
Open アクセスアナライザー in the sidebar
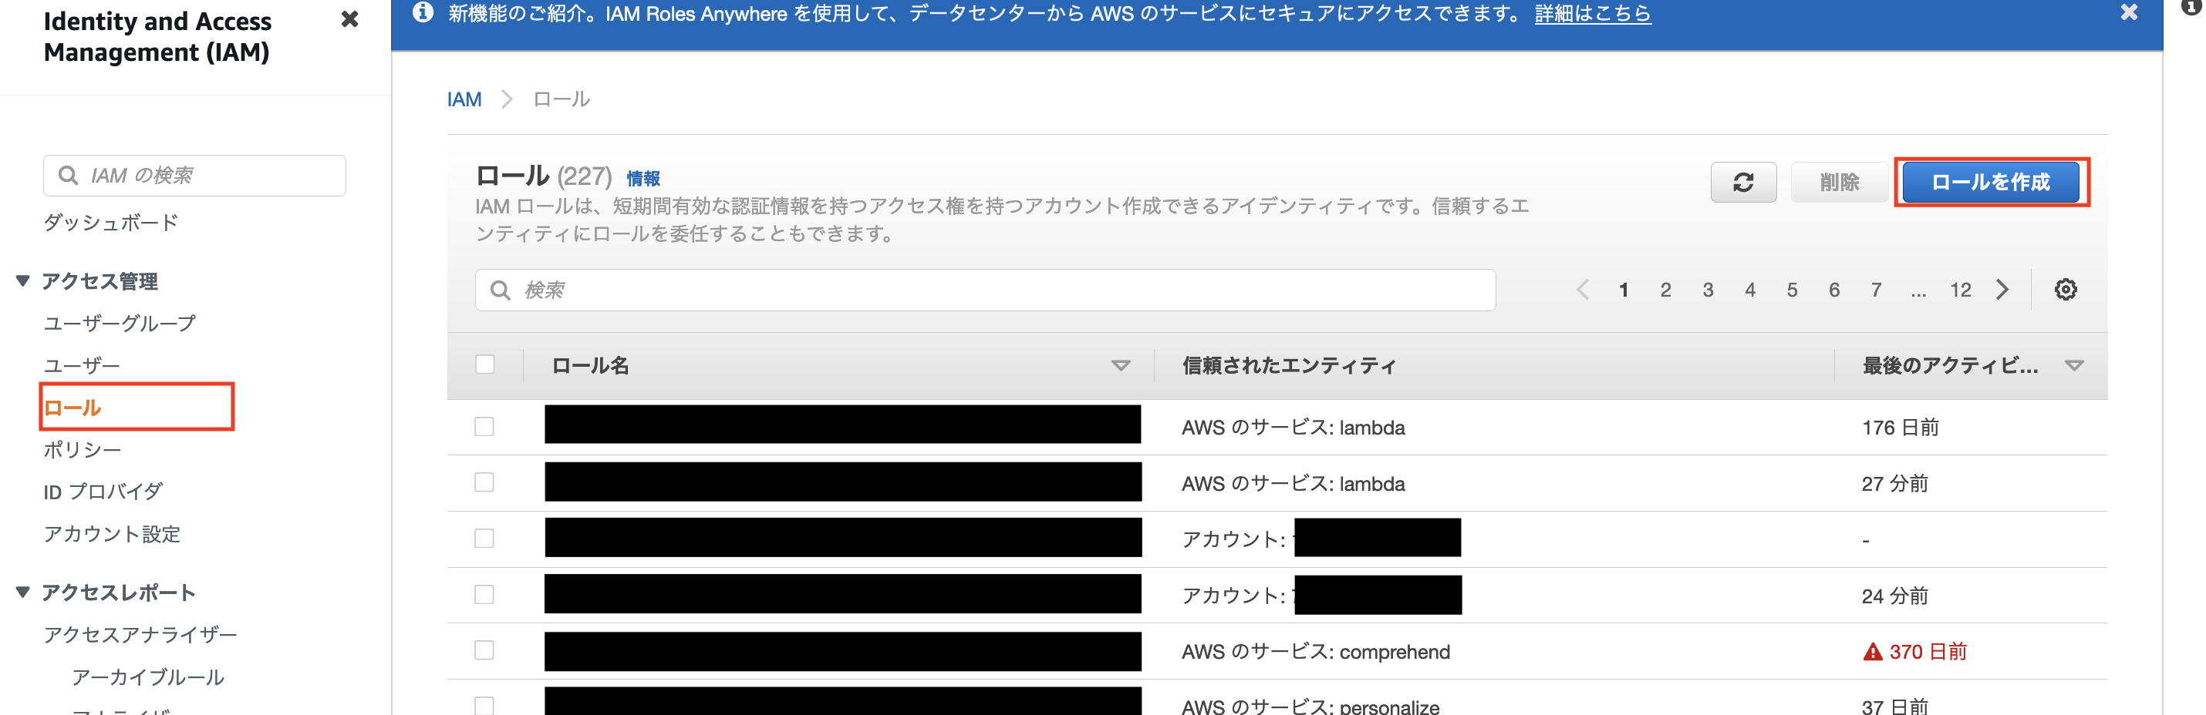pyautogui.click(x=140, y=635)
